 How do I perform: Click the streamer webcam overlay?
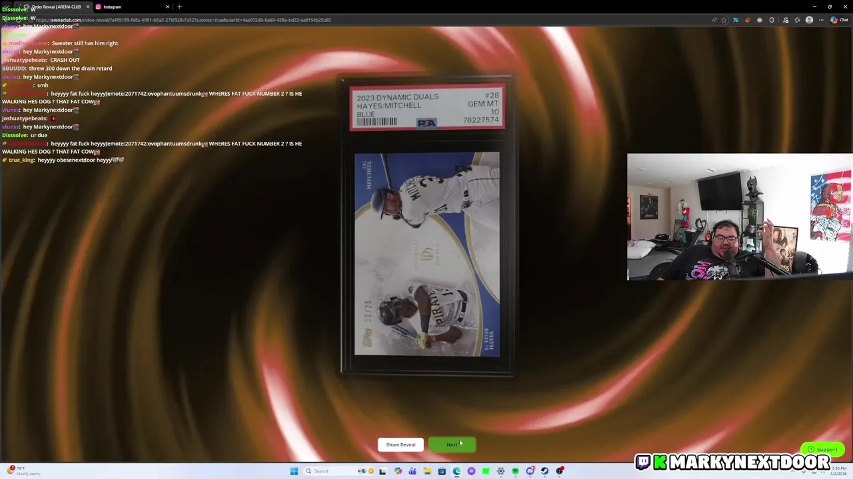point(740,217)
